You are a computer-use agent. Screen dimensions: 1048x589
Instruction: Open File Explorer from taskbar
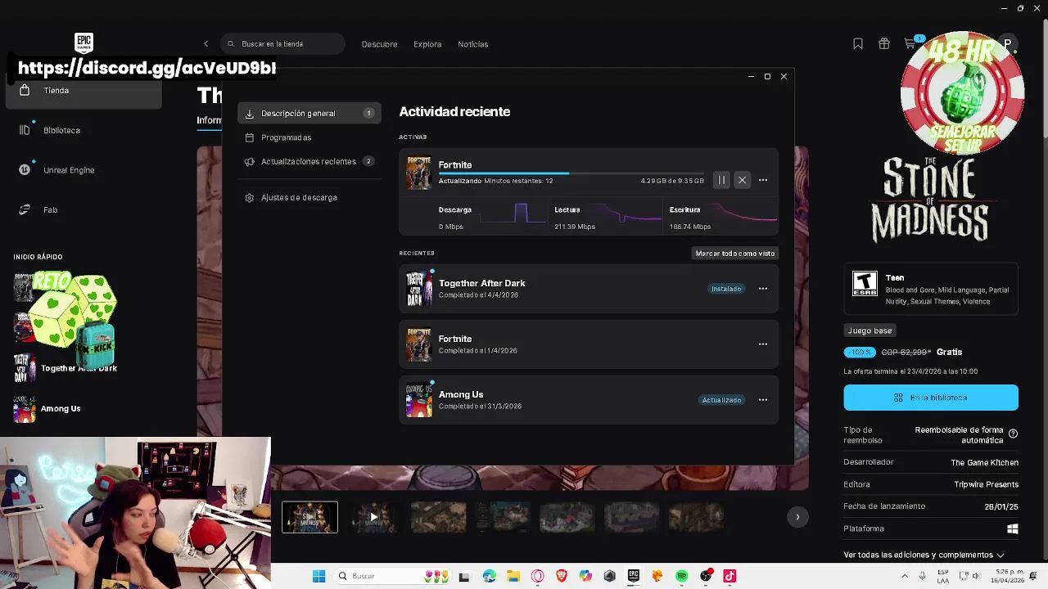click(513, 577)
